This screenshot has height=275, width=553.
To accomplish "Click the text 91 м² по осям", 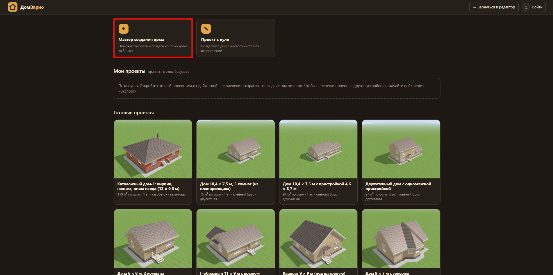I will 311,197.
